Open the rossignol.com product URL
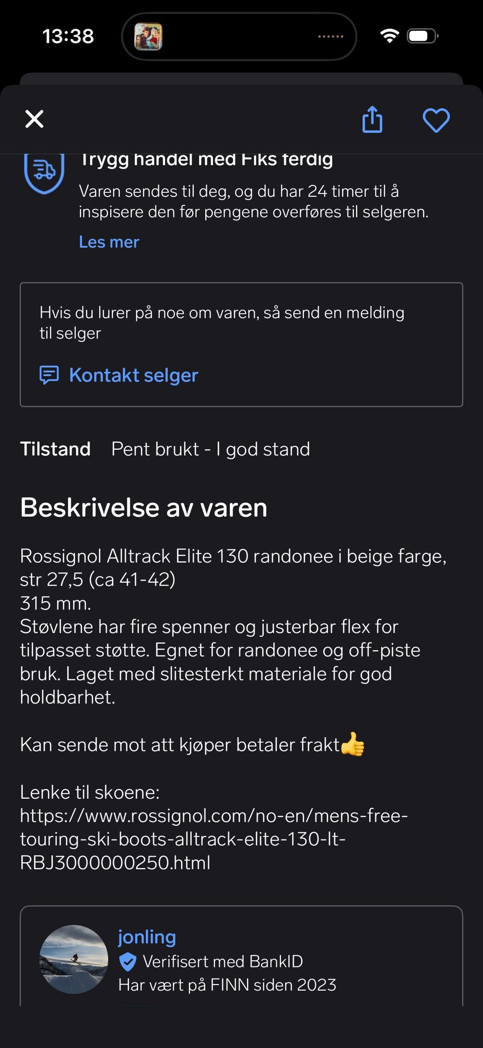Image resolution: width=483 pixels, height=1048 pixels. click(214, 839)
